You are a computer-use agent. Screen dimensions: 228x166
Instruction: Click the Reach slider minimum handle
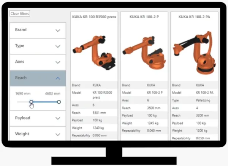[x=31, y=102]
